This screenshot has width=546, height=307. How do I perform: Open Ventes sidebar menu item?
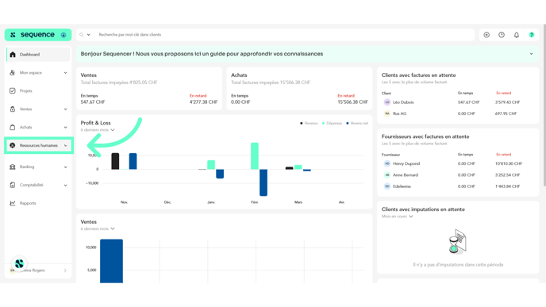tap(38, 109)
